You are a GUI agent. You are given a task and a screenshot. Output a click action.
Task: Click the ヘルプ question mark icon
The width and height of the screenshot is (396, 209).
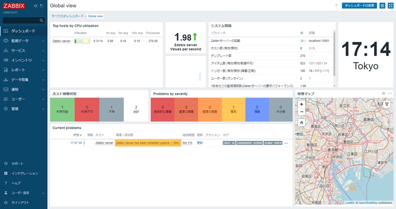6,183
